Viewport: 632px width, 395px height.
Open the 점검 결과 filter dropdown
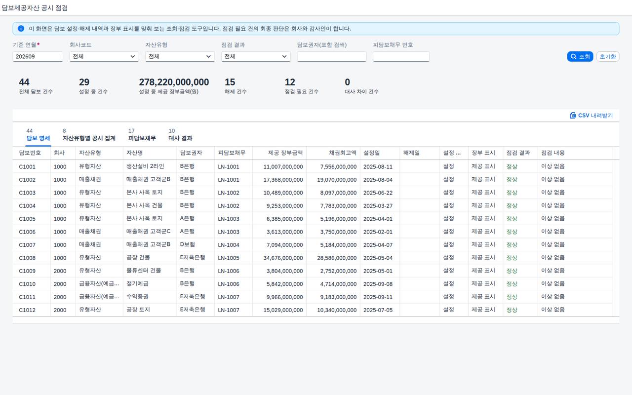tap(256, 57)
